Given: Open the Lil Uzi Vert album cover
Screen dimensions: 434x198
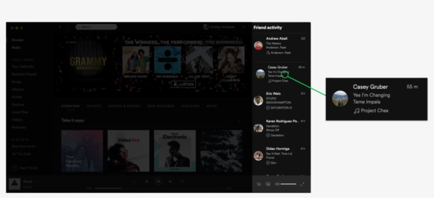Looking at the screenshot, I should (200, 60).
